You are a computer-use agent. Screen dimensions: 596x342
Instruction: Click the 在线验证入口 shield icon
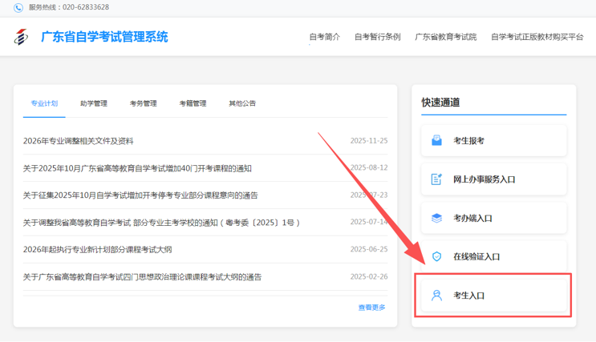[436, 256]
